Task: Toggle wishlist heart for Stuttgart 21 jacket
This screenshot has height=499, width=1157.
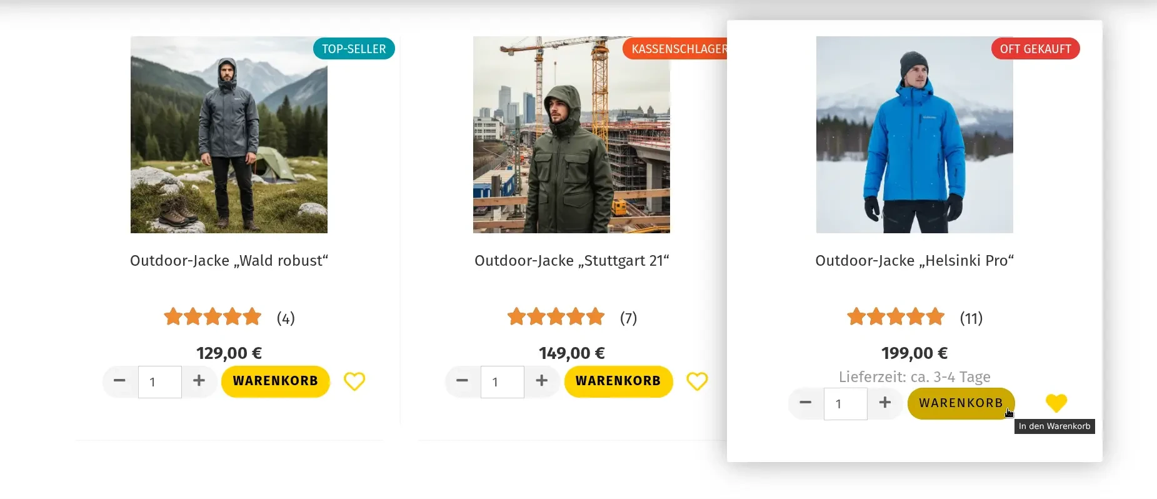Action: pos(697,381)
